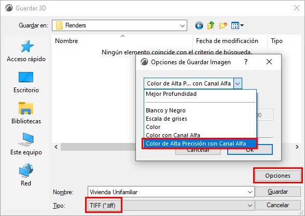Select Escala de grises option
305x216 pixels.
(x=200, y=119)
